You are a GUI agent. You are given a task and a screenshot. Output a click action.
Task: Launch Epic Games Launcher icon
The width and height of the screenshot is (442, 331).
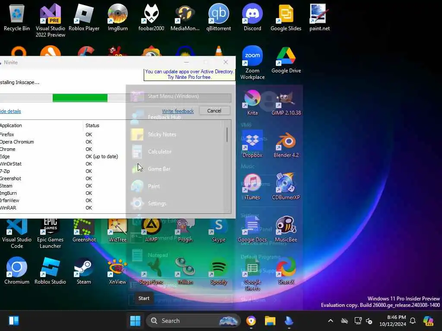tap(50, 234)
